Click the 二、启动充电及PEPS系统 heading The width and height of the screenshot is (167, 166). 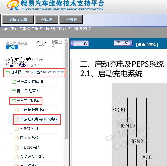click(122, 64)
